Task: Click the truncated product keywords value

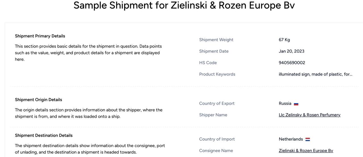Action: (x=316, y=74)
